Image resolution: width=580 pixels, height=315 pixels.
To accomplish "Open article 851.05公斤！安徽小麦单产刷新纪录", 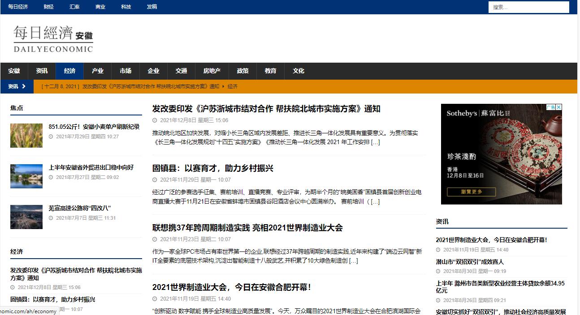I will (x=94, y=127).
